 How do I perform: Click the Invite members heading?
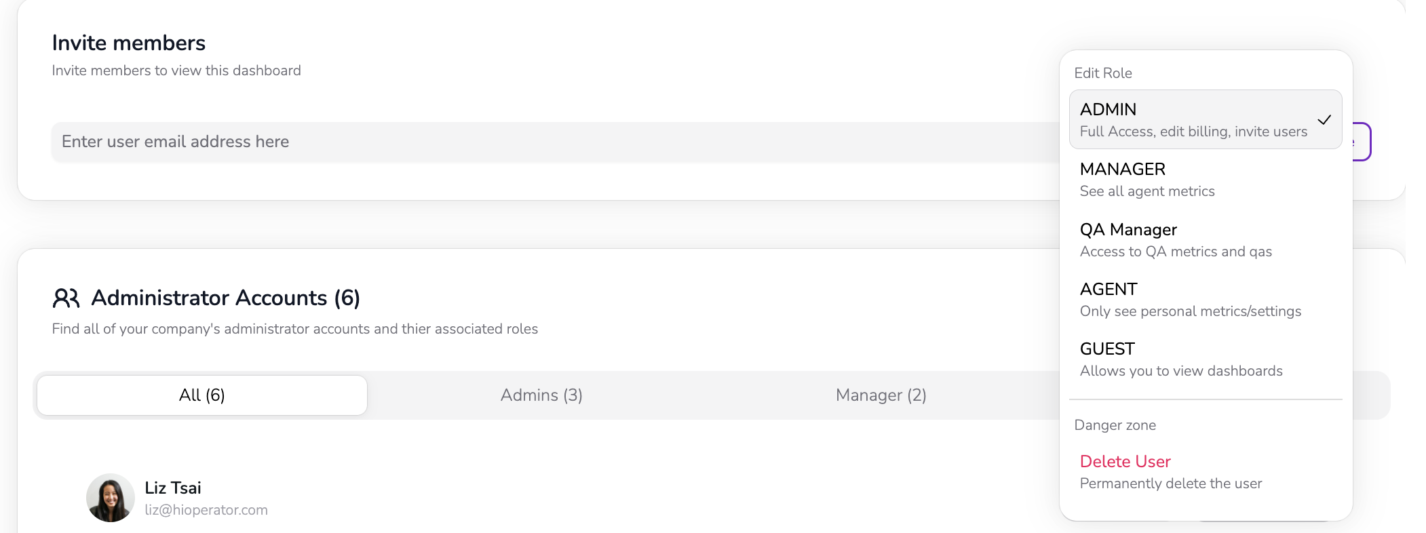[x=129, y=43]
